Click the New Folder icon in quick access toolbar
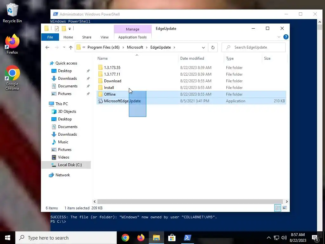Image resolution: width=325 pixels, height=244 pixels. pyautogui.click(x=64, y=29)
